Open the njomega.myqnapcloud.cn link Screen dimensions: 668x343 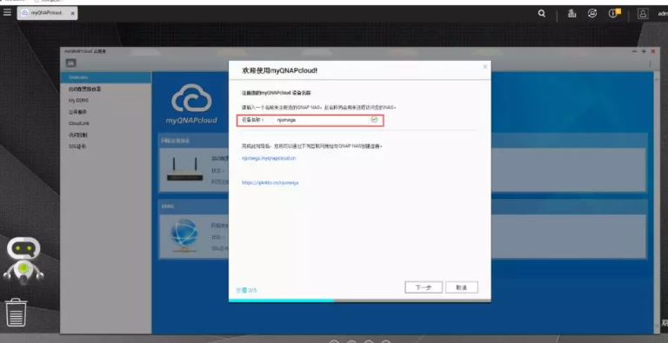coord(269,158)
